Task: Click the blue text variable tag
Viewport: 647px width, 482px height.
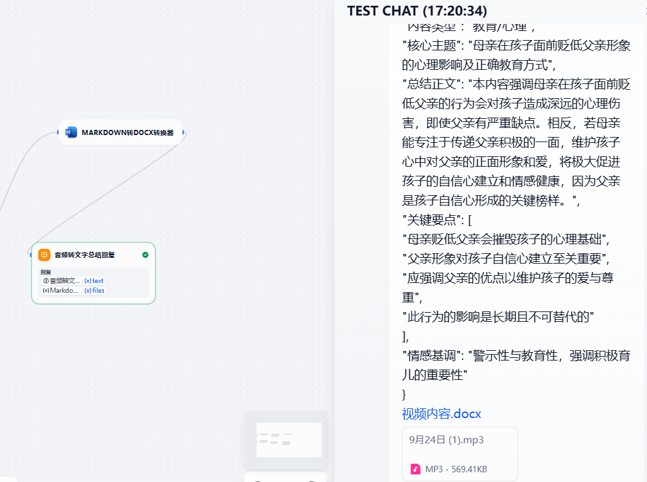Action: (x=94, y=281)
